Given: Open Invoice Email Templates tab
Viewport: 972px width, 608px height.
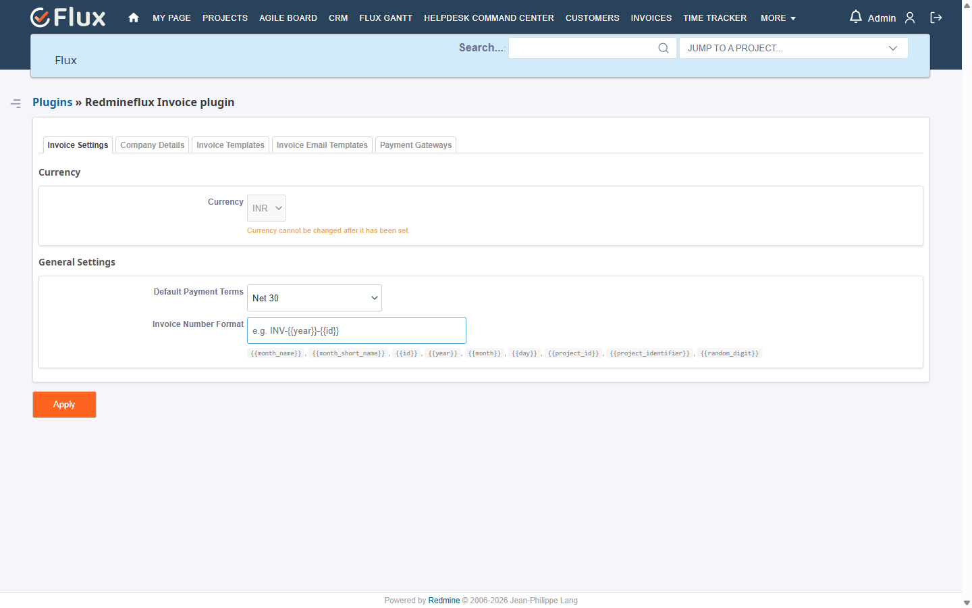Looking at the screenshot, I should [322, 145].
